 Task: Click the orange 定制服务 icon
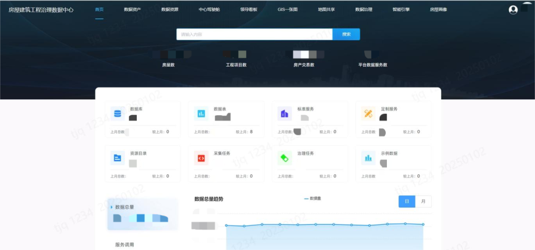click(368, 114)
